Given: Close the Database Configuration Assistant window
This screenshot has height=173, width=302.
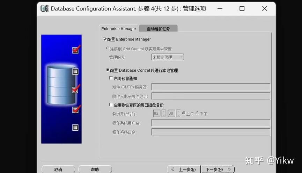Looking at the screenshot, I should [x=265, y=8].
